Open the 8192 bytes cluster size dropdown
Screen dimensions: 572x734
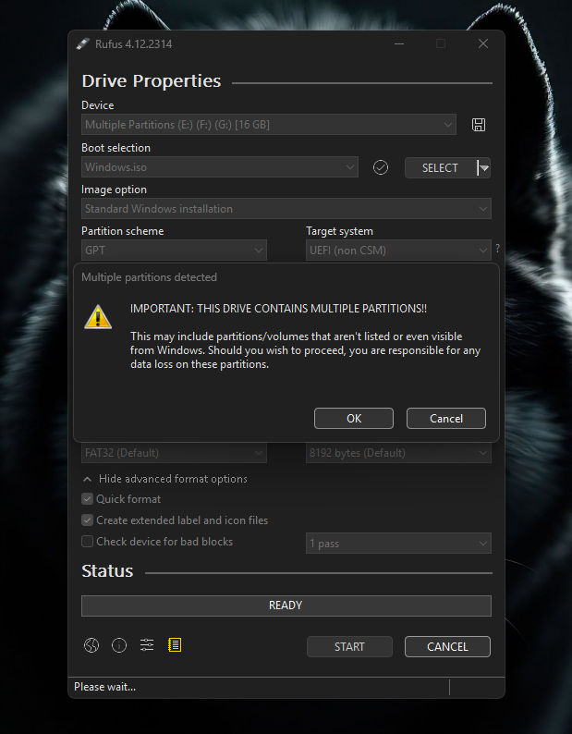398,453
